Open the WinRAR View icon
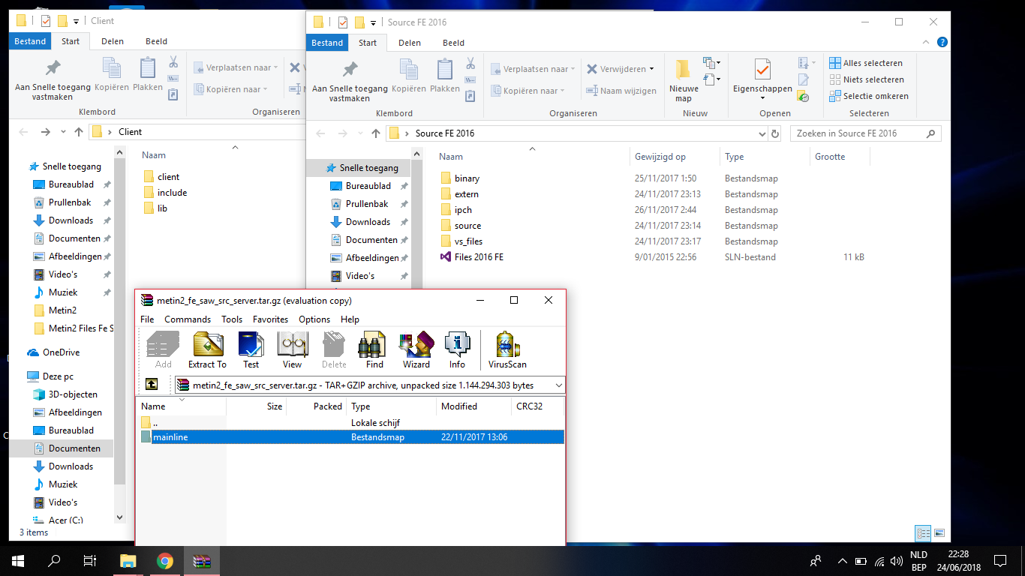Screen dimensions: 1025x576 tap(292, 351)
